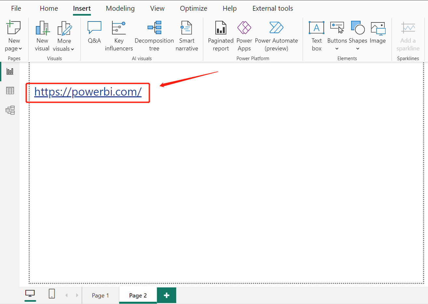Insert an Image element
Image resolution: width=428 pixels, height=304 pixels.
(378, 33)
